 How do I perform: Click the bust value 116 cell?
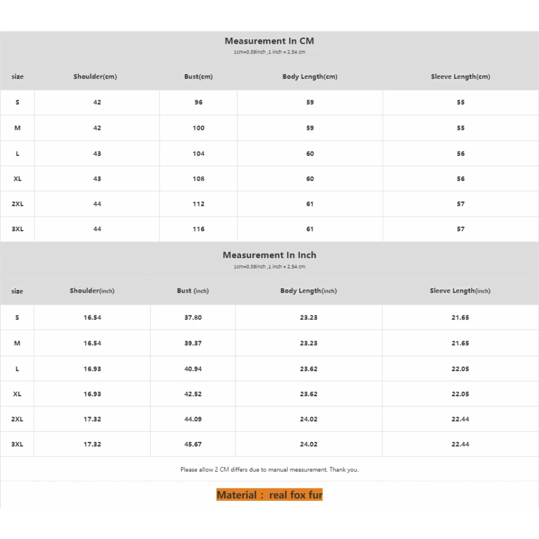(x=198, y=229)
